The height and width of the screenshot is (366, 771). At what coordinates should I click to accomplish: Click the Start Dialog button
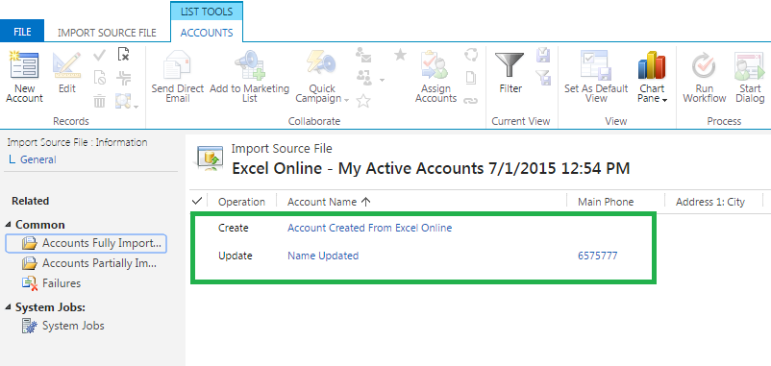tap(750, 78)
